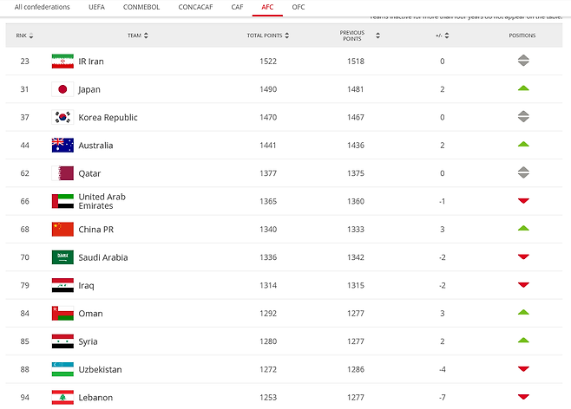The image size is (571, 409).
Task: Click the Japan flag icon
Action: [x=62, y=89]
